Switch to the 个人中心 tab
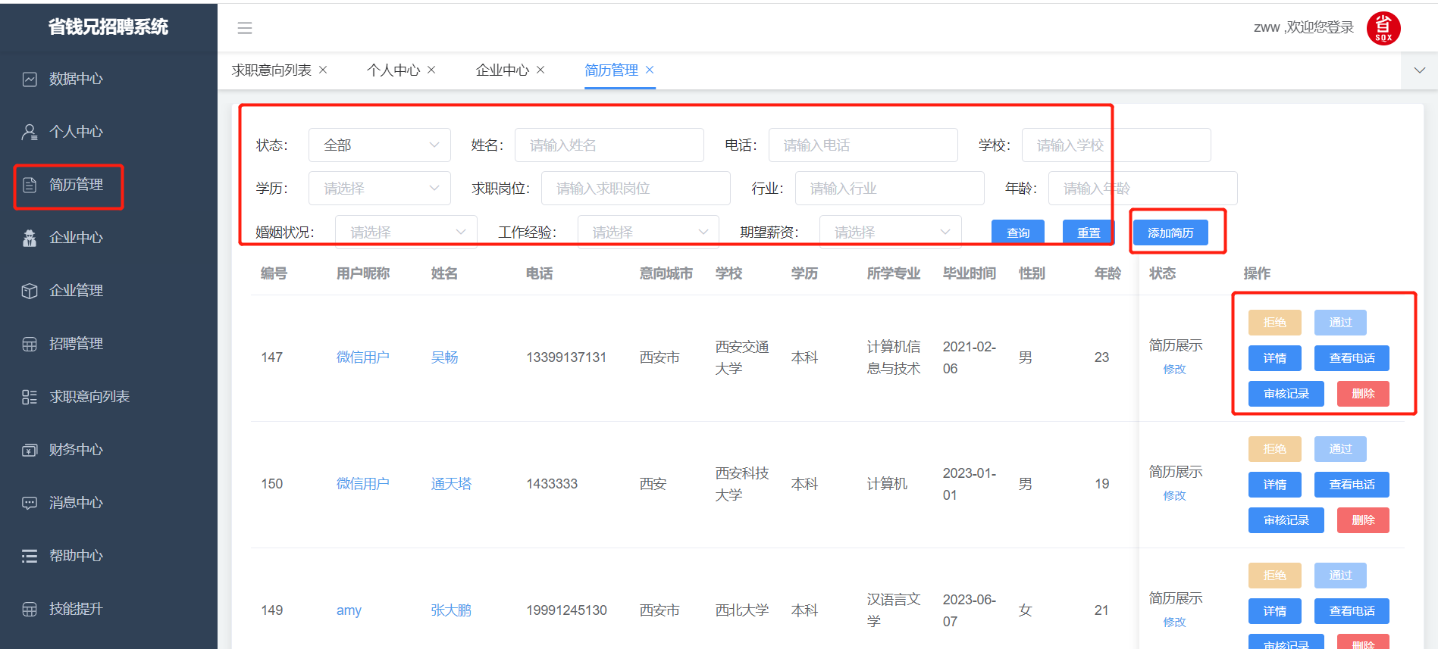The width and height of the screenshot is (1438, 649). click(x=393, y=70)
